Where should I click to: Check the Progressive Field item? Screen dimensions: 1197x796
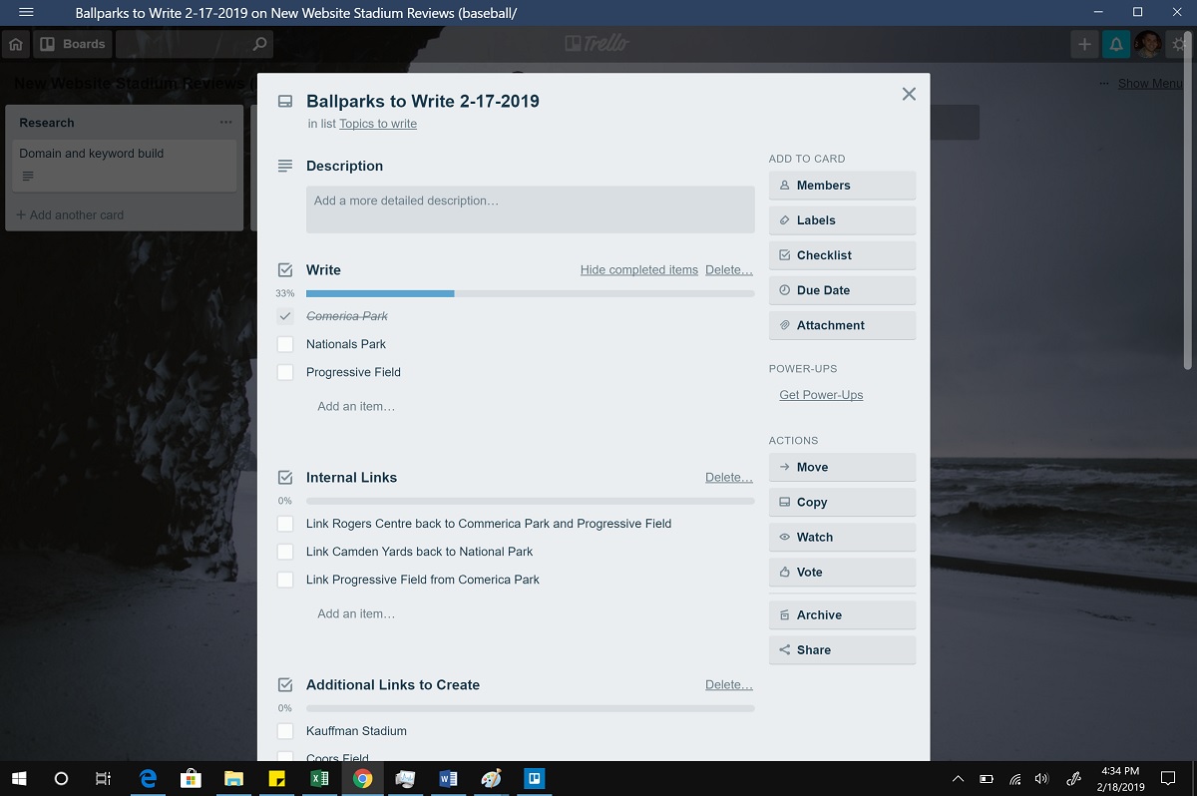pyautogui.click(x=285, y=372)
